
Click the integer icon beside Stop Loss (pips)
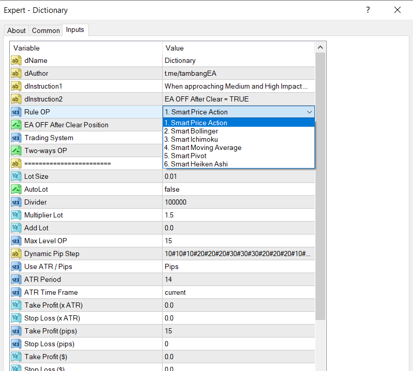coord(16,344)
